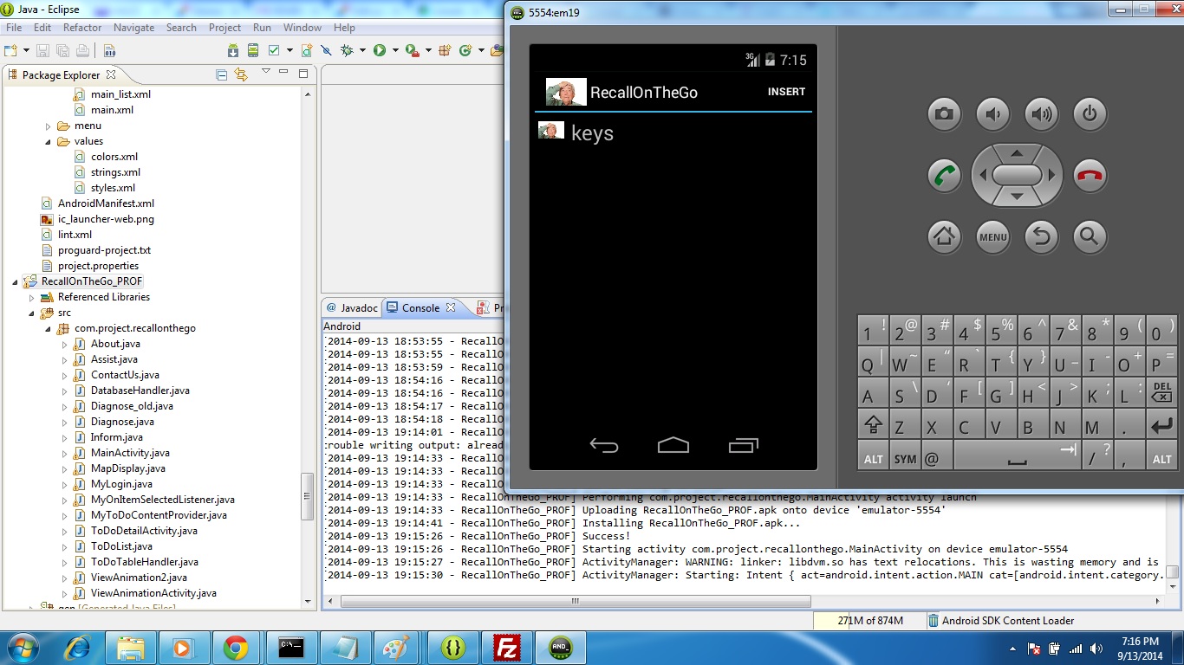The height and width of the screenshot is (665, 1184).
Task: Click Package Explorer vertical scrollbar thumb
Action: coord(307,496)
